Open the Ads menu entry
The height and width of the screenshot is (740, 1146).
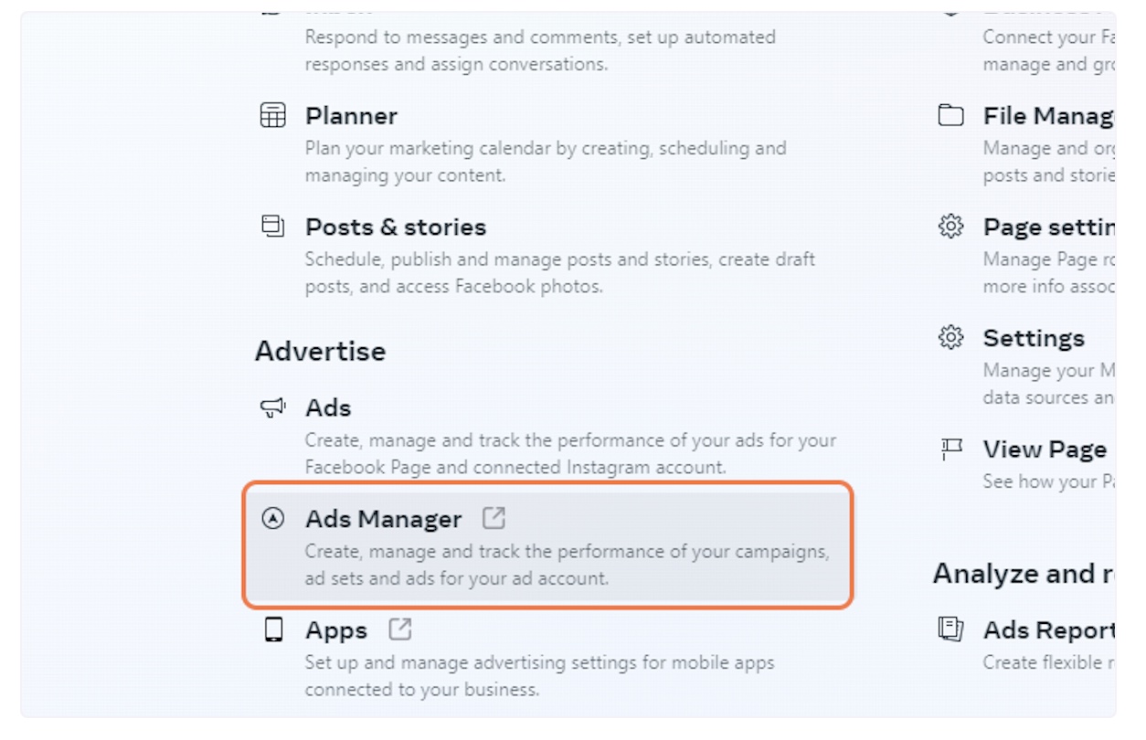pyautogui.click(x=328, y=407)
